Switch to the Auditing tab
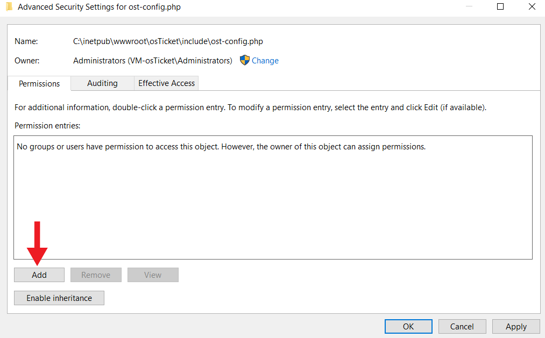The width and height of the screenshot is (545, 338). click(102, 83)
